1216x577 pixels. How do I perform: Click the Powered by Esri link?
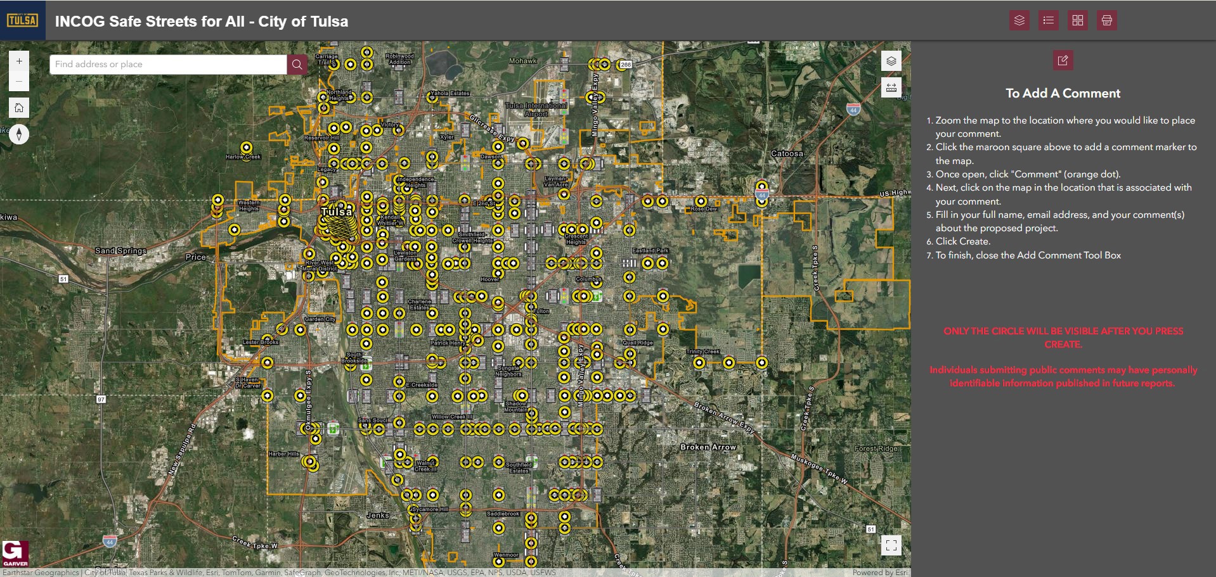879,573
